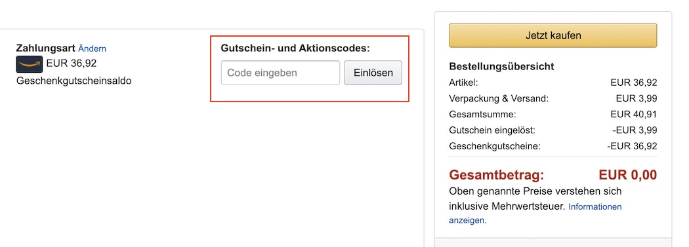The image size is (689, 247).
Task: Click the Artikel row label
Action: (x=463, y=83)
